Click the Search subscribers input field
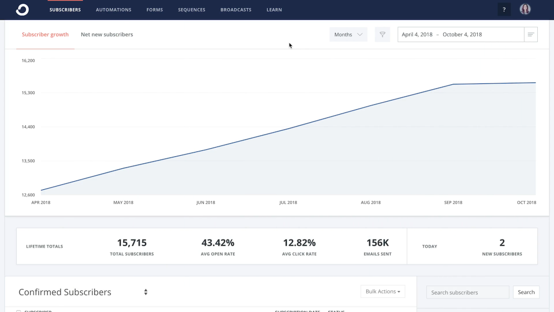The width and height of the screenshot is (554, 312). [467, 293]
